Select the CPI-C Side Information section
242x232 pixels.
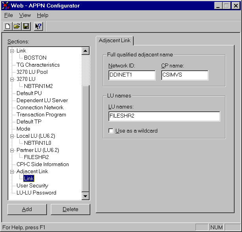coord(43,164)
